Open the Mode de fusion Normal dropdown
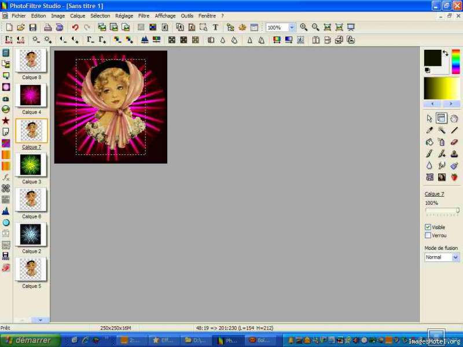Viewport: 463px width, 347px height. 455,257
